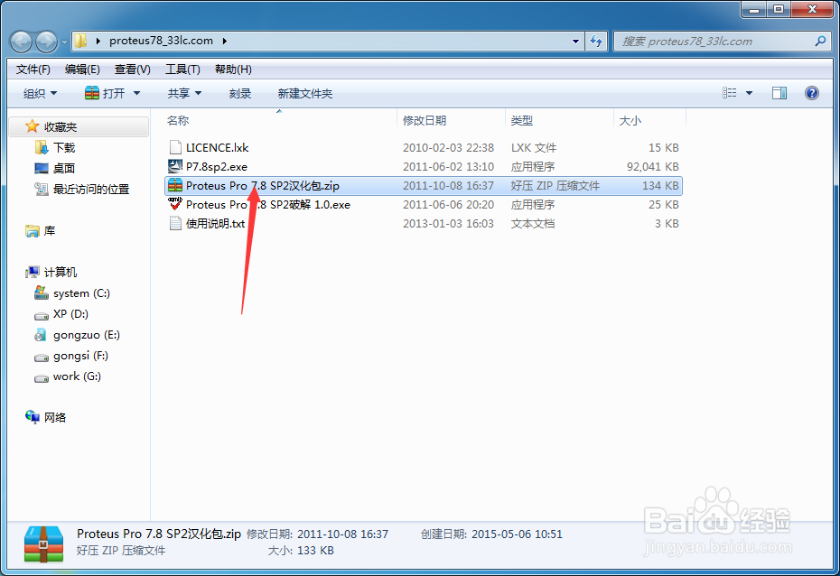Sort by the 类型 column header

tap(522, 120)
